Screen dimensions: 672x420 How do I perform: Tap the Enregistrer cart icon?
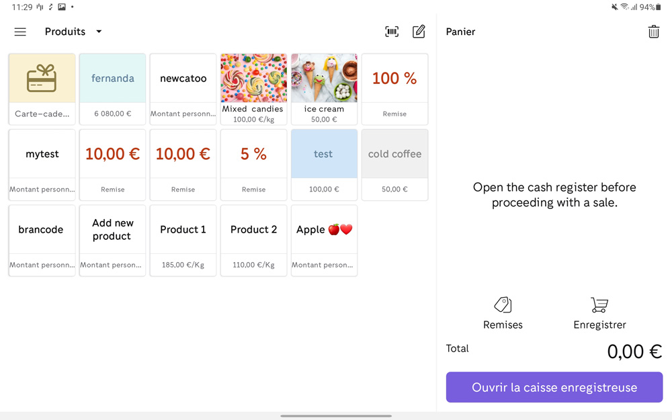point(599,305)
